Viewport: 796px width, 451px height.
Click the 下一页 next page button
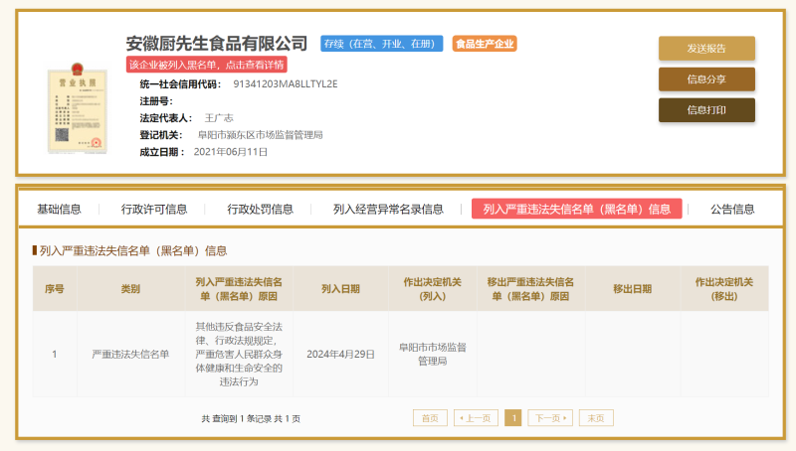(x=550, y=418)
